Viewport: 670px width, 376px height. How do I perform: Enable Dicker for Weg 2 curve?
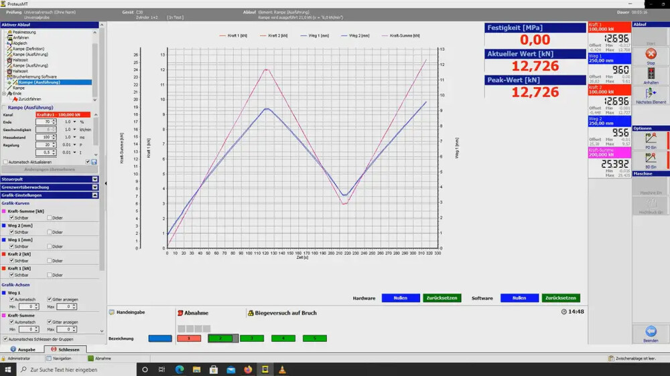[49, 232]
